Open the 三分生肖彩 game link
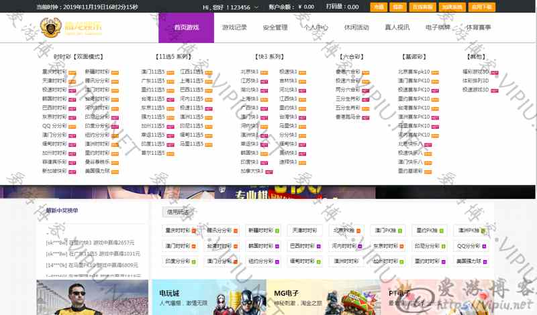 pos(348,99)
